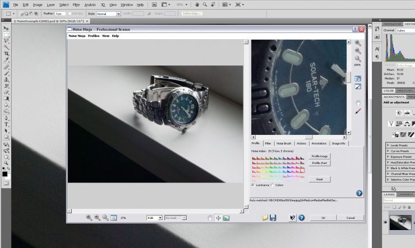Select the noise brush paint tool
415x248 pixels.
click(x=358, y=111)
